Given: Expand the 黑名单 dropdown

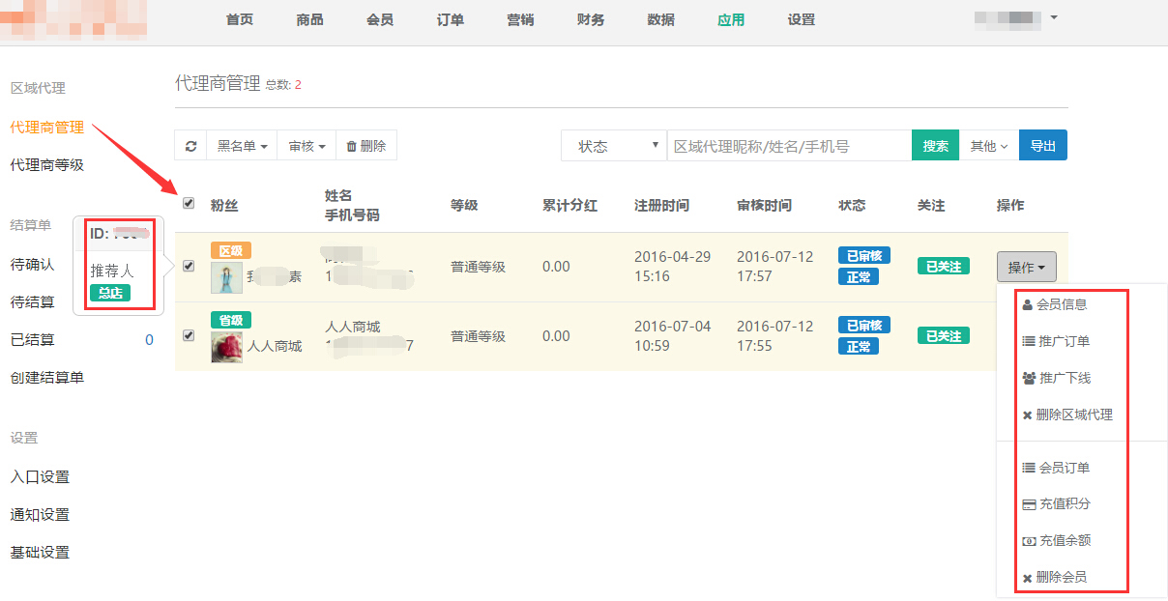Looking at the screenshot, I should tap(242, 146).
